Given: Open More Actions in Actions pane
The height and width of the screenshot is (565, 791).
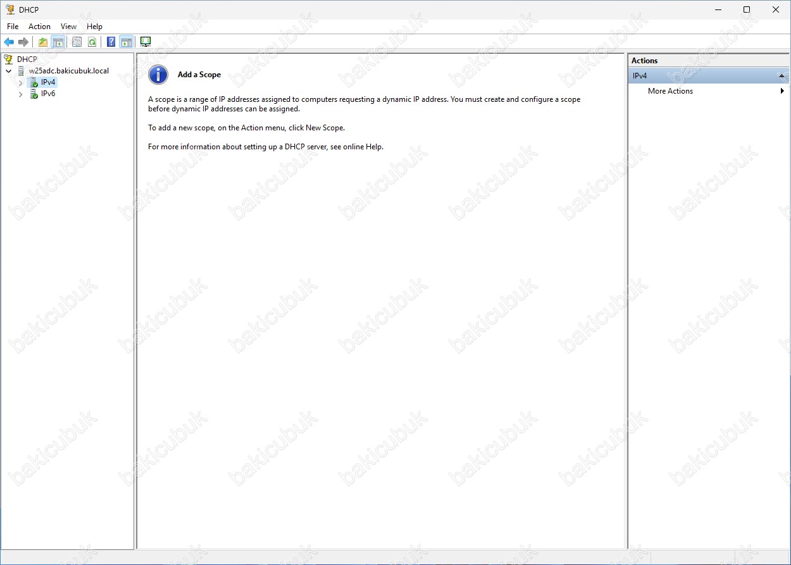Looking at the screenshot, I should (x=670, y=91).
